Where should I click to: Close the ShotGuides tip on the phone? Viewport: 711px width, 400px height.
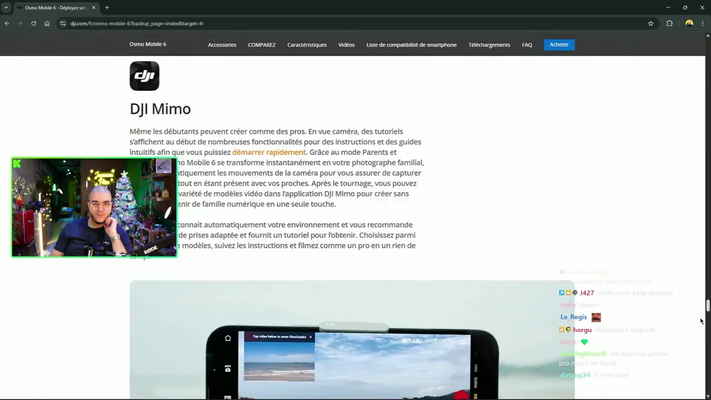tap(311, 337)
